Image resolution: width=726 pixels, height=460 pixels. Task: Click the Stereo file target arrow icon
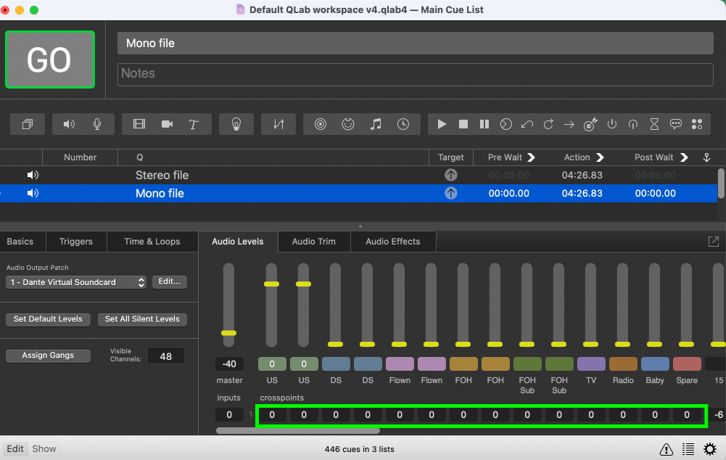451,175
